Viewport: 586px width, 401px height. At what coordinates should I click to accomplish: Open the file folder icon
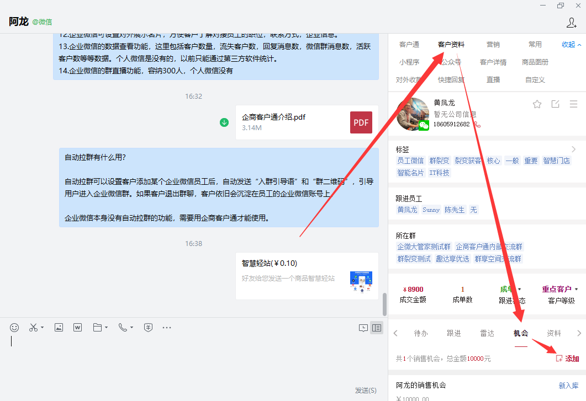97,328
